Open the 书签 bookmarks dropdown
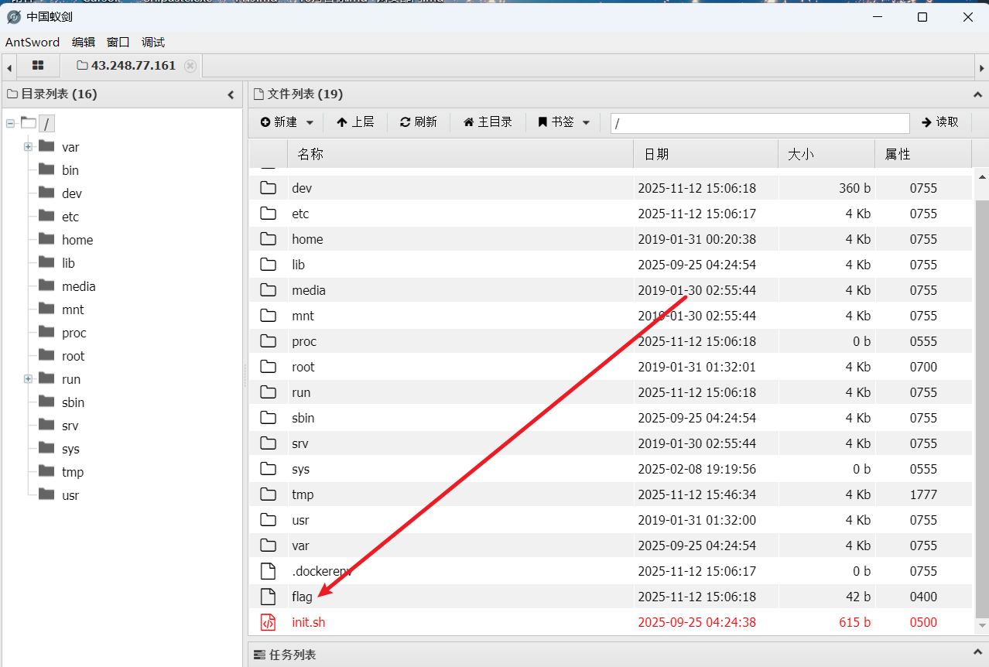The width and height of the screenshot is (989, 667). click(564, 122)
